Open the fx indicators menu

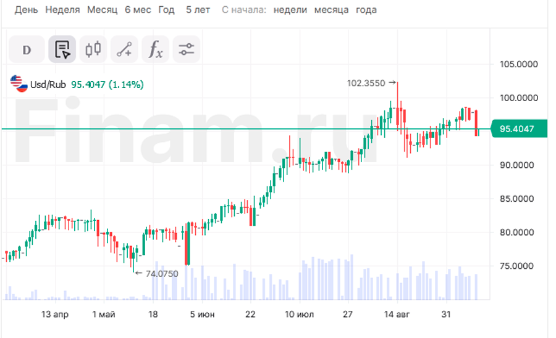(x=155, y=50)
